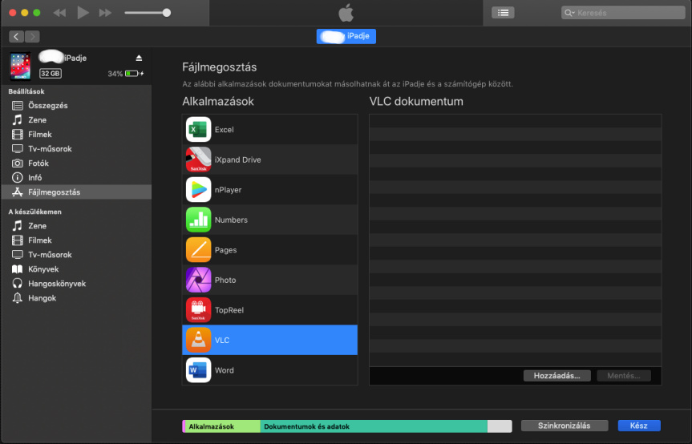Go forward with the forward arrow

pyautogui.click(x=32, y=37)
